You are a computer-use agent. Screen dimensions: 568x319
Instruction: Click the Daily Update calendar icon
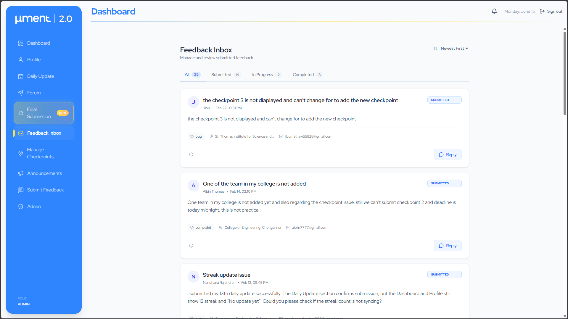tap(21, 76)
